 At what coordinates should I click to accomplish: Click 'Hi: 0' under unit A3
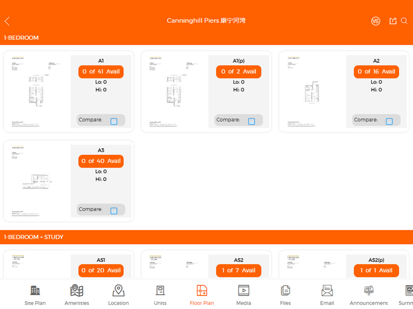101,179
